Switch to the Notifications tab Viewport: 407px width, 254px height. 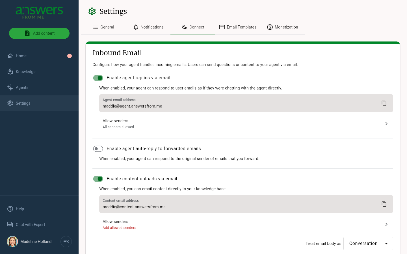coord(148,27)
